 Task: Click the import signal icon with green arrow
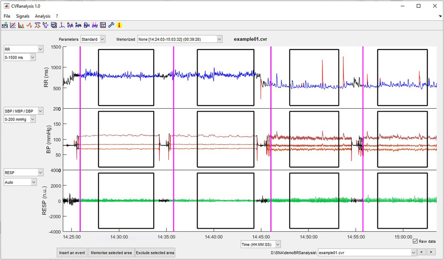(5, 25)
